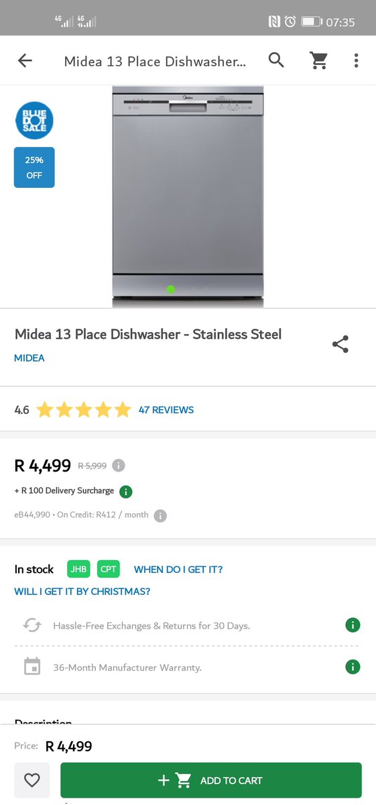The width and height of the screenshot is (376, 805).
Task: Show info for Hassle-Free Exchanges & Returns
Action: click(x=353, y=625)
